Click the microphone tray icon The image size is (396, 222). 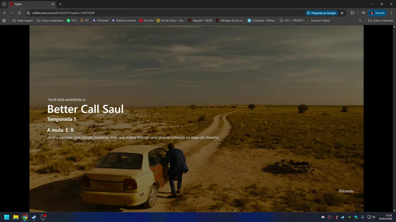363,217
